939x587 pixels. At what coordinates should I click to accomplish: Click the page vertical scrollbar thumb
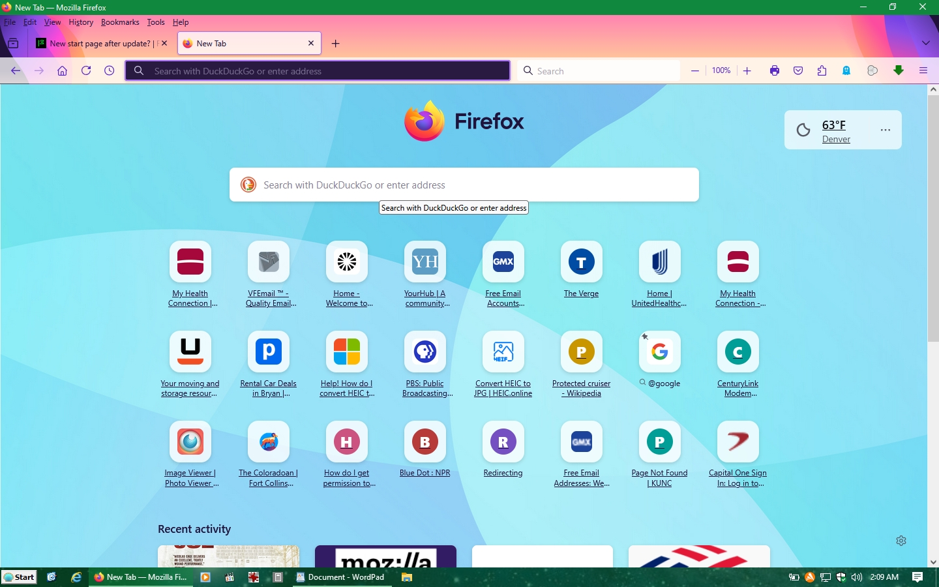933,218
